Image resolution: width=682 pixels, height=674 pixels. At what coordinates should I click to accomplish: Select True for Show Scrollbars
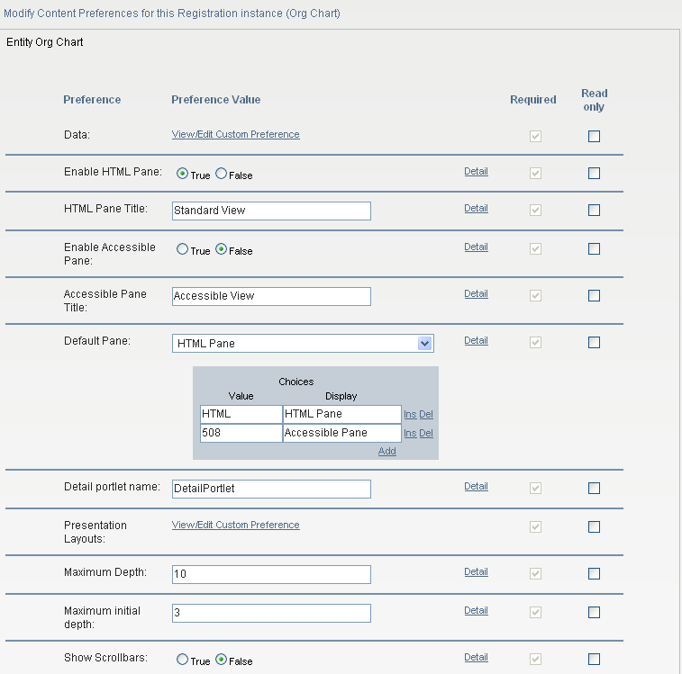pyautogui.click(x=182, y=660)
